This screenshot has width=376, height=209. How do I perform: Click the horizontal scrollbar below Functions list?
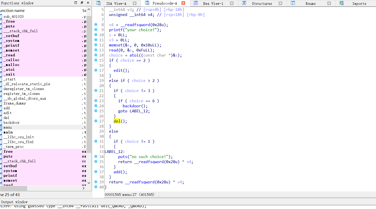click(x=14, y=188)
